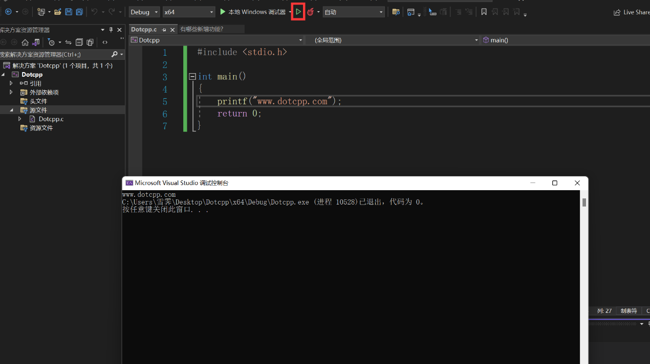650x364 pixels.
Task: Click the Open File folder icon
Action: 58,12
